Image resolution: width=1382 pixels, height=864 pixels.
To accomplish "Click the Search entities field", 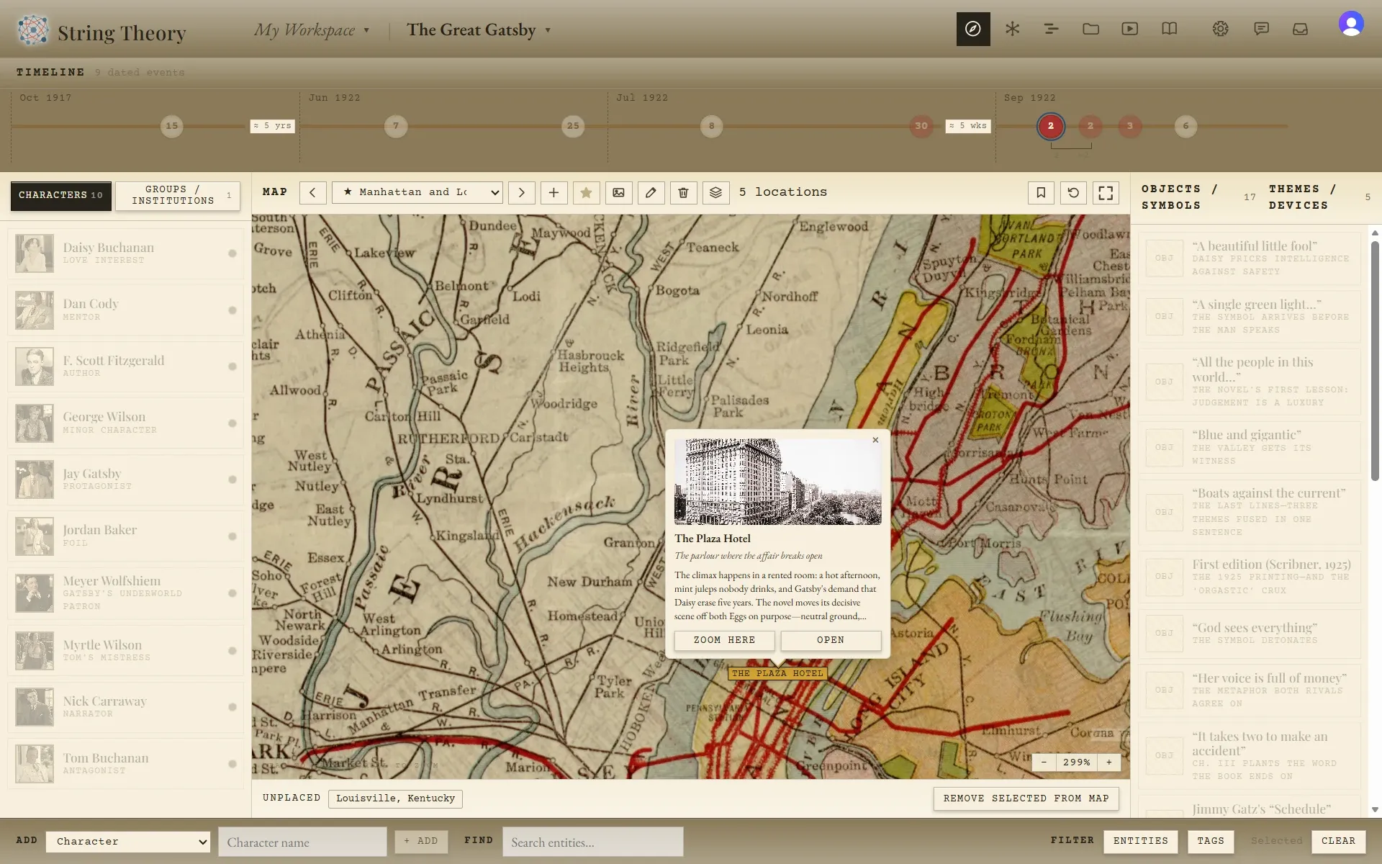I will pyautogui.click(x=592, y=842).
